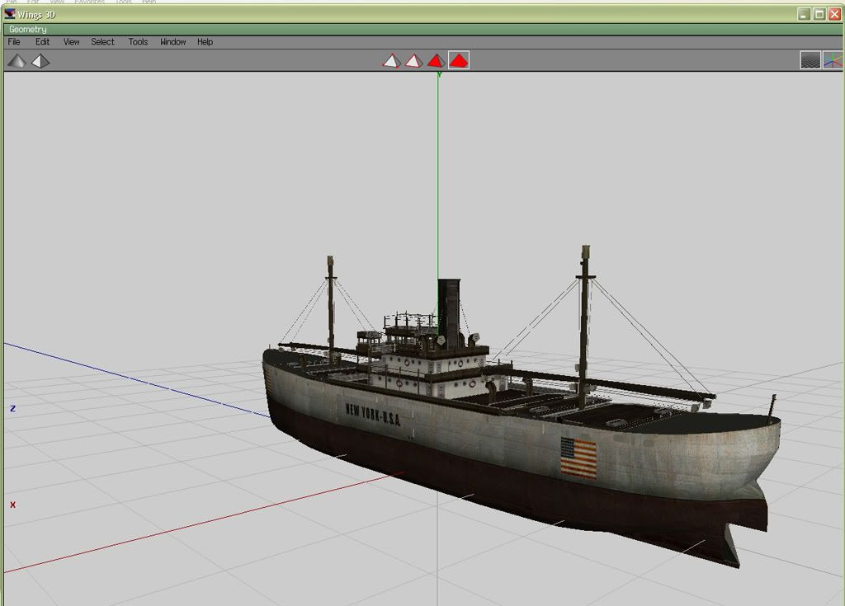Toggle the axes display icon
Image resolution: width=845 pixels, height=606 pixels.
[833, 60]
